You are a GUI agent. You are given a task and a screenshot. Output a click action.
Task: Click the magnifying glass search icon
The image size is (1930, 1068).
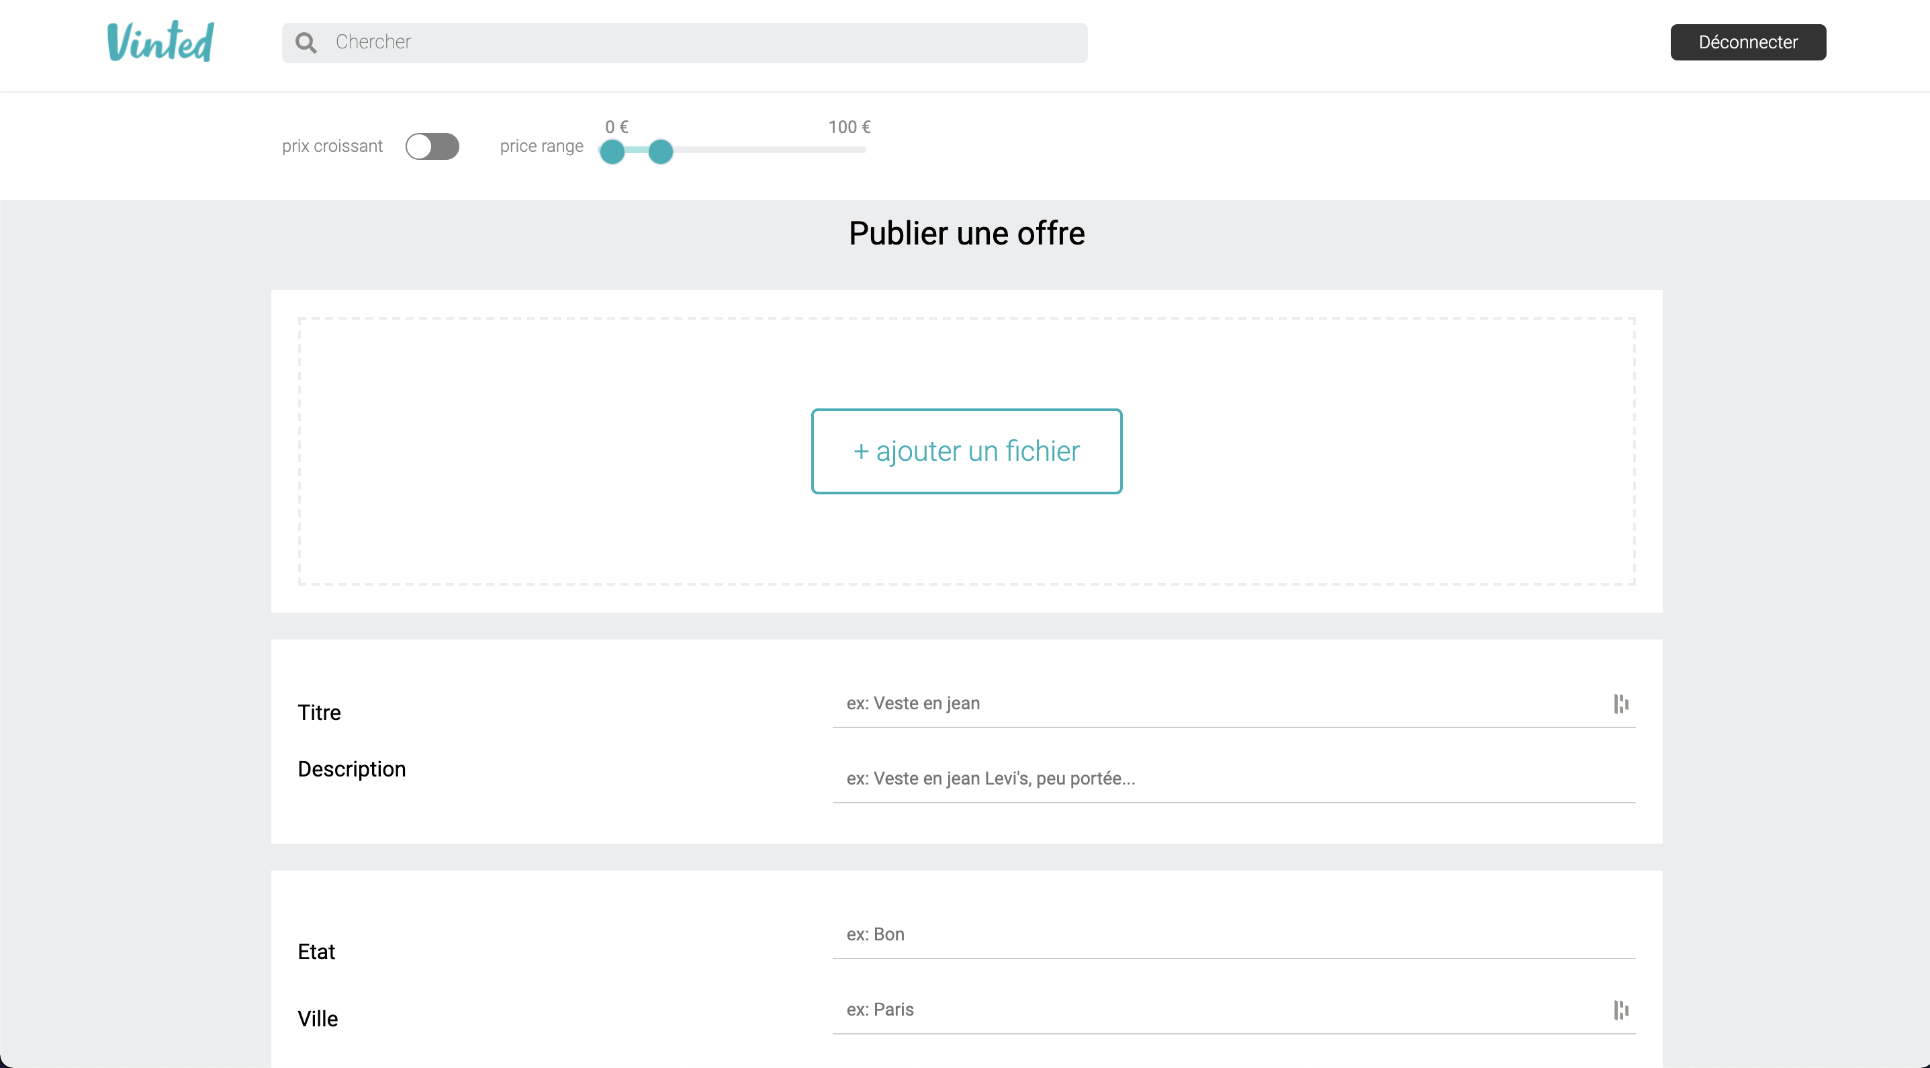pos(306,43)
